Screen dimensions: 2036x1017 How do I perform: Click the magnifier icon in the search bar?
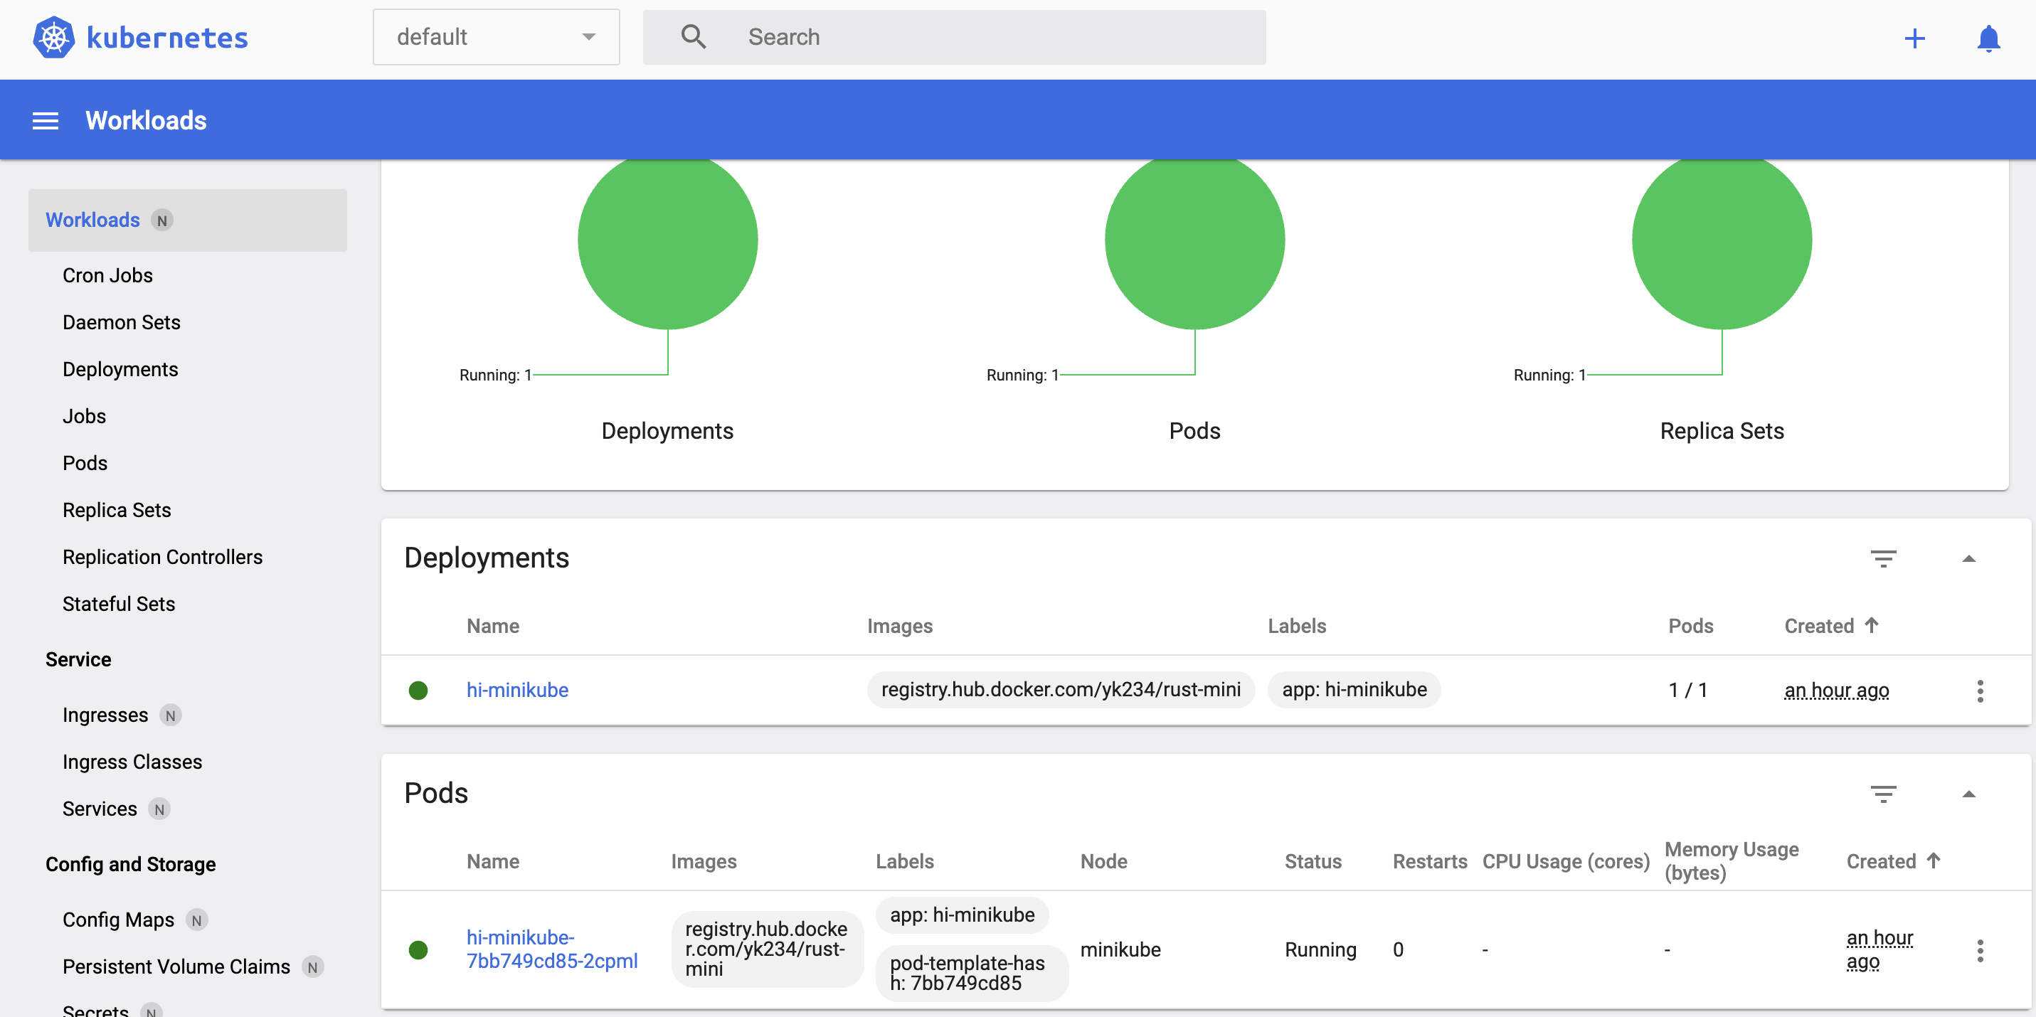click(692, 36)
